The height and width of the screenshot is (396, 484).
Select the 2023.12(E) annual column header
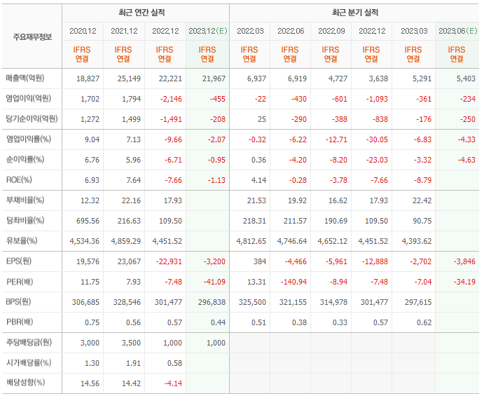click(208, 31)
